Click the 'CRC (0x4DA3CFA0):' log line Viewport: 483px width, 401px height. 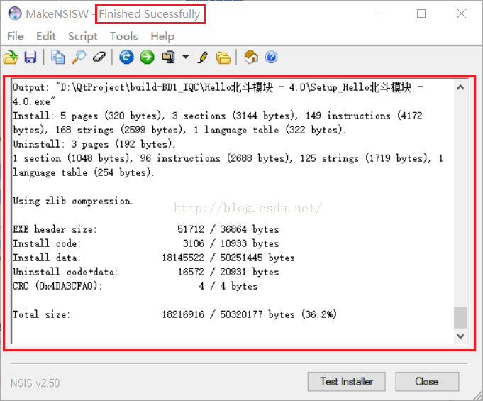click(x=135, y=286)
